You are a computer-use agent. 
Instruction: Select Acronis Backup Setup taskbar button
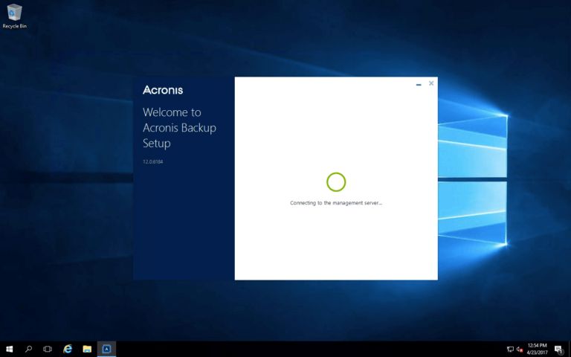(107, 349)
